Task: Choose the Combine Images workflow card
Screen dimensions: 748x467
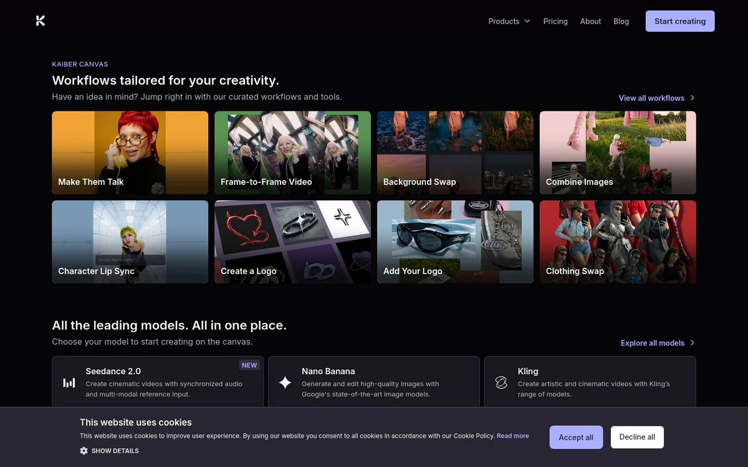Action: pyautogui.click(x=618, y=153)
